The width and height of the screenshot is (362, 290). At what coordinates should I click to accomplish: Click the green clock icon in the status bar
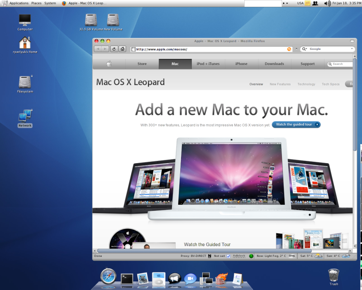[x=251, y=256]
